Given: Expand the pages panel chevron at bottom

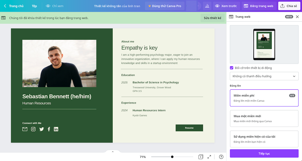Looking at the screenshot, I should [x=113, y=152].
